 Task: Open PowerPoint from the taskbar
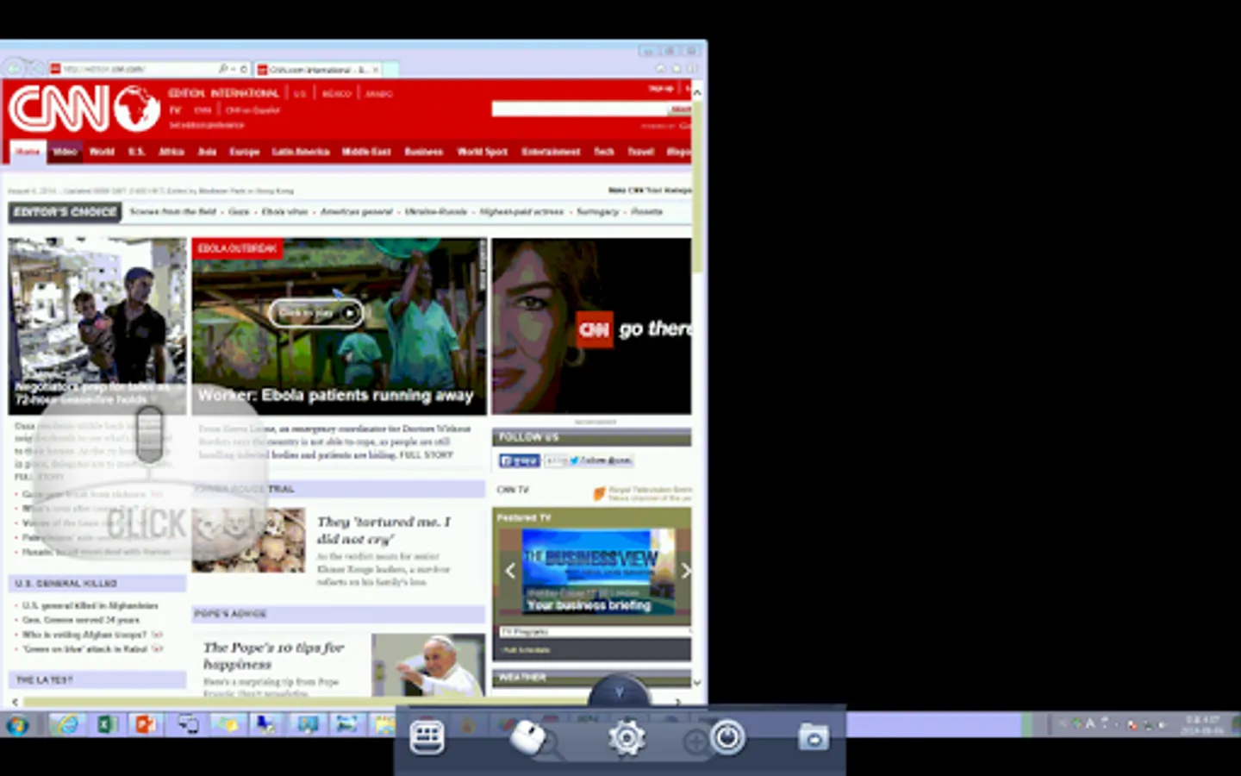pos(146,725)
